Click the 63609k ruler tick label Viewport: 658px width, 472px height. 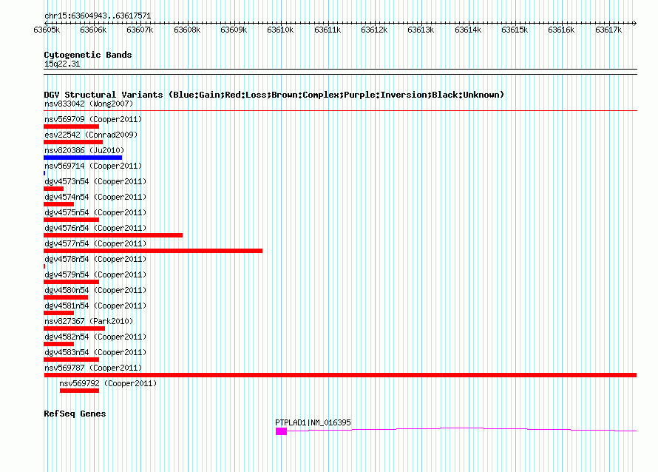pyautogui.click(x=234, y=30)
